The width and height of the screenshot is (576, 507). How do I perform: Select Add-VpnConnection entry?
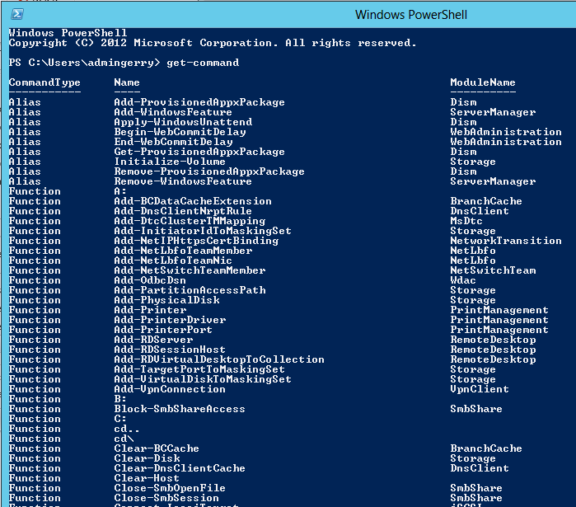[x=170, y=389]
